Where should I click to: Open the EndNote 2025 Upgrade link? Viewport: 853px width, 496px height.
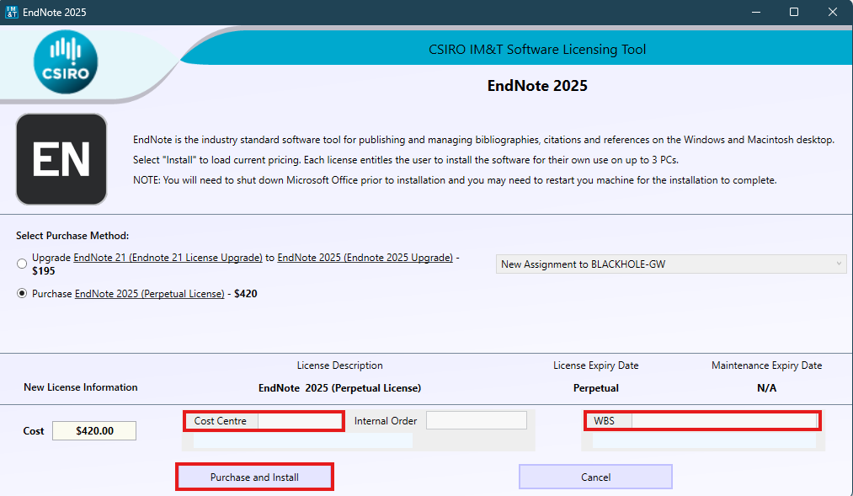click(x=365, y=258)
